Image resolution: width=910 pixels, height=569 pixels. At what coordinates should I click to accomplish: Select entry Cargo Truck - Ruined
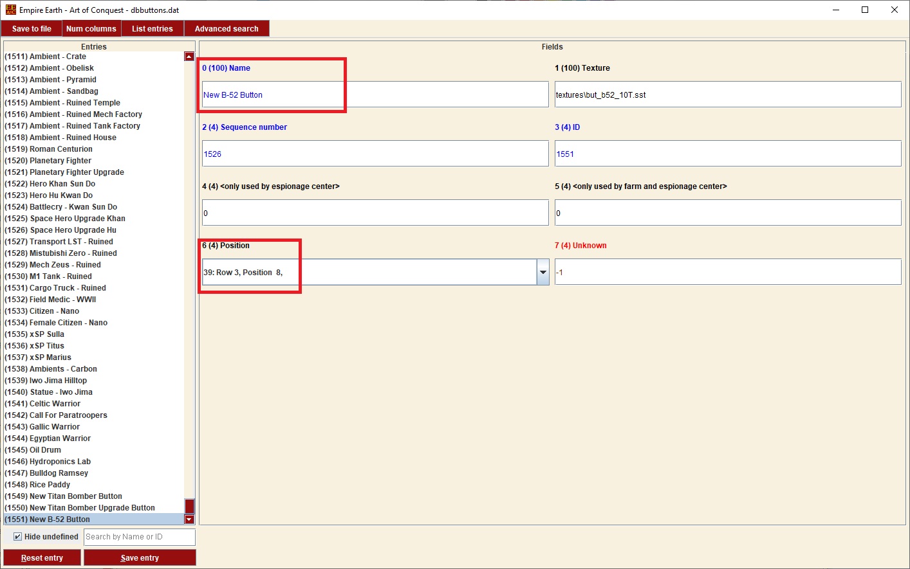[94, 288]
